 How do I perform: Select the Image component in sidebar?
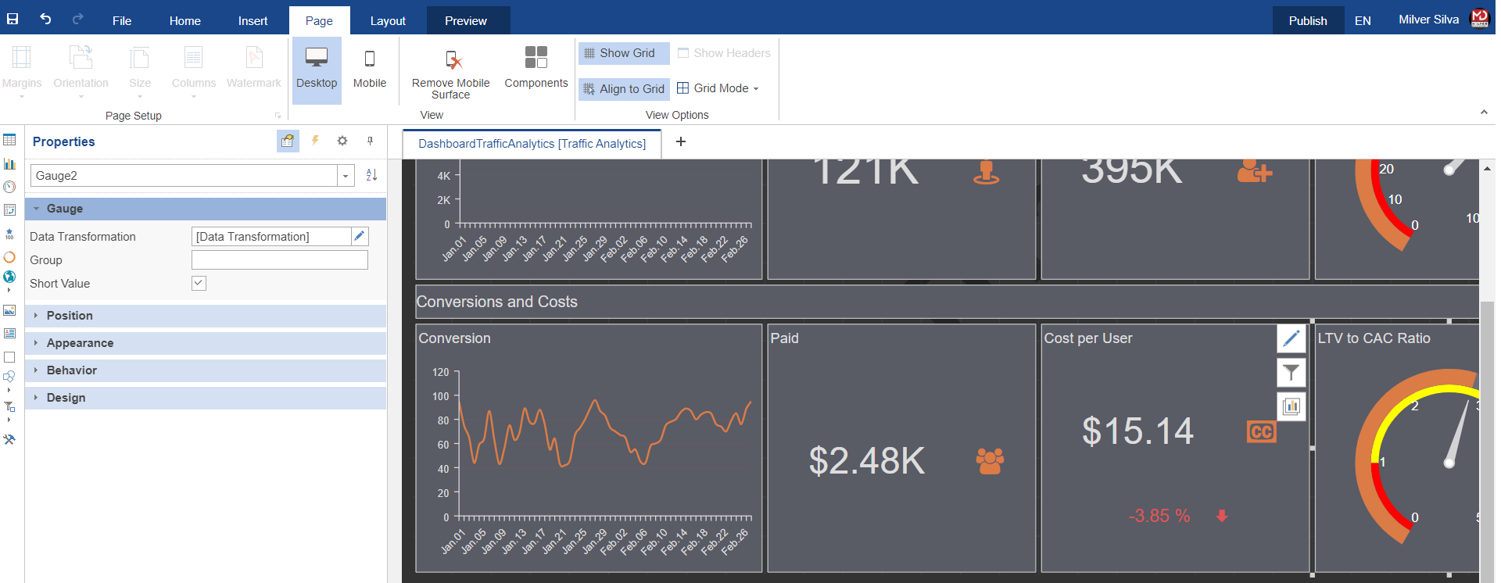[9, 310]
